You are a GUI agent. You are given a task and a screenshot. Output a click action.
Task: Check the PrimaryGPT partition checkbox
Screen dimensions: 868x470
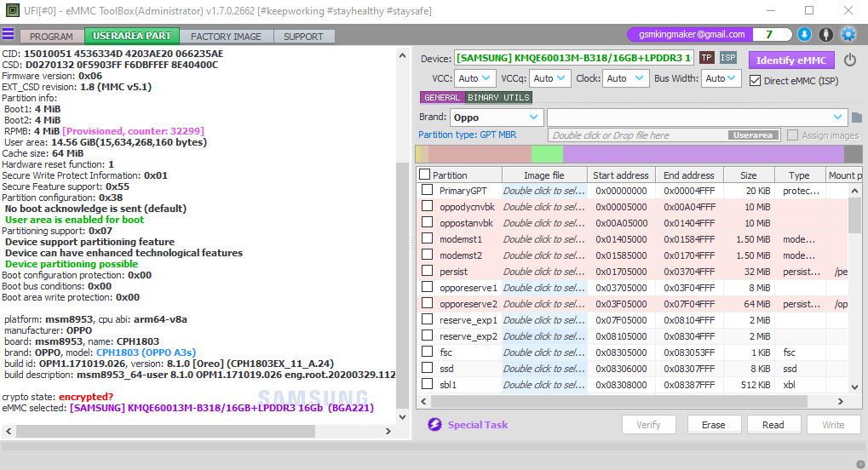(427, 190)
